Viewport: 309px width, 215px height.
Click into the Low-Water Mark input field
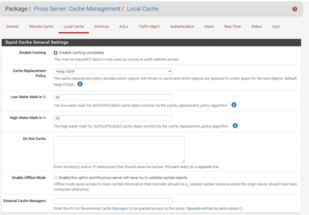[x=113, y=98]
